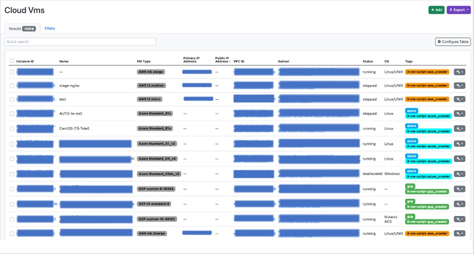
Task: Sort by Public IP Address column header
Action: pos(223,60)
